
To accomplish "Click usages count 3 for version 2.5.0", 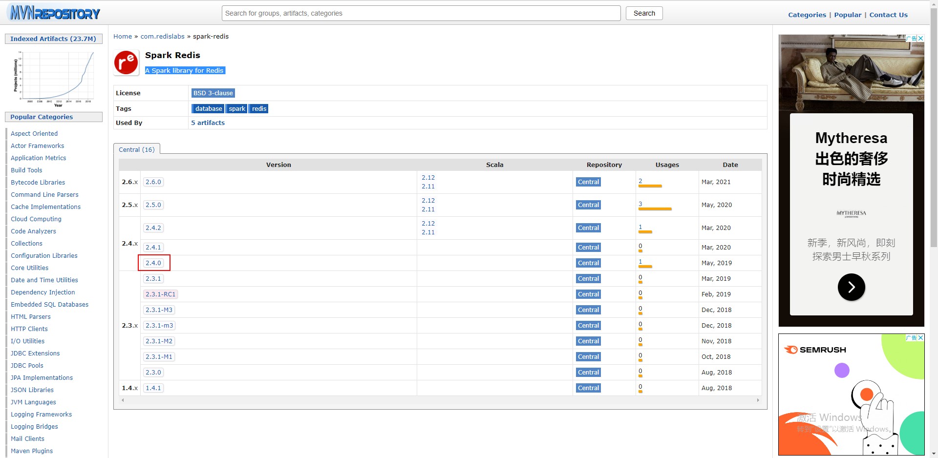I will coord(640,204).
